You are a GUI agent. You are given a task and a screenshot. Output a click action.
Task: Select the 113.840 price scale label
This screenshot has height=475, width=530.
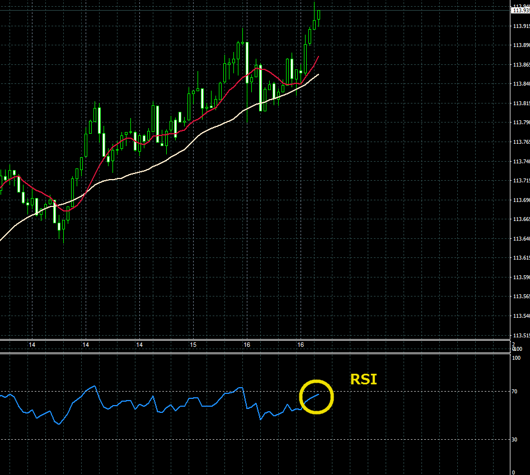[x=520, y=84]
